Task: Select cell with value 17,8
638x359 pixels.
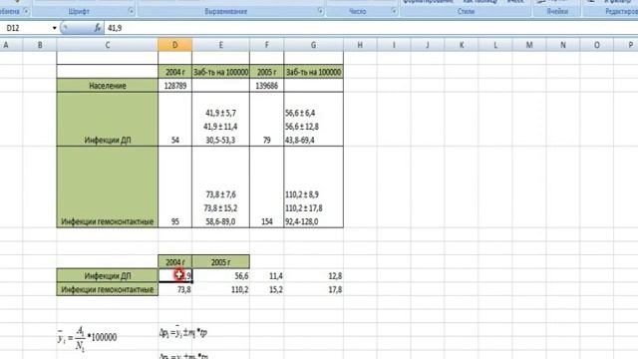Action: point(313,289)
